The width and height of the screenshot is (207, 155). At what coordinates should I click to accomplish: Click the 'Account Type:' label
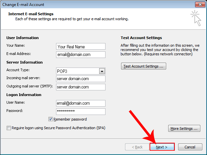coord(18,70)
